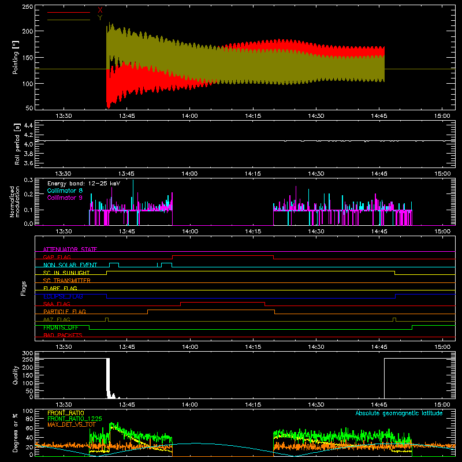Click the 14:15 tick under Roll period plot
Screen dimensions: 462x462
click(253, 174)
